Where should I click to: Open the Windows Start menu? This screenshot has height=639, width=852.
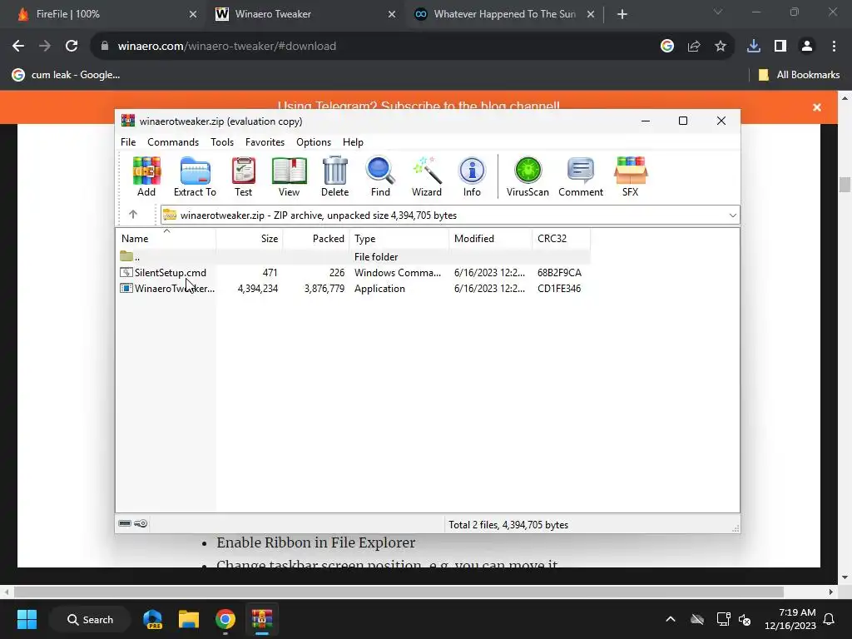pyautogui.click(x=27, y=619)
